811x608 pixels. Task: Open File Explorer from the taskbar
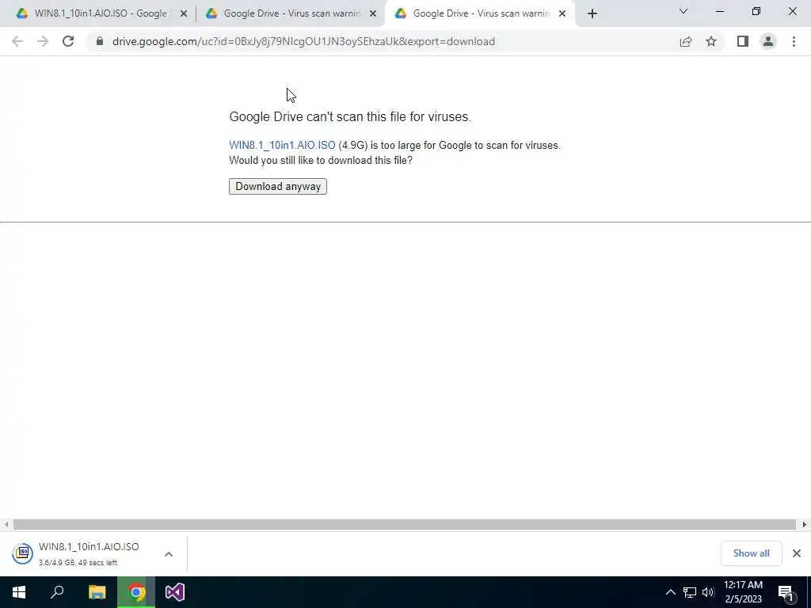click(x=97, y=592)
